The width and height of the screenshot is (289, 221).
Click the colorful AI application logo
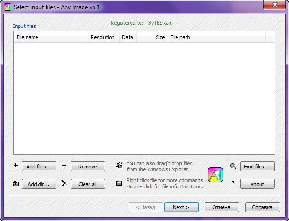point(215,175)
